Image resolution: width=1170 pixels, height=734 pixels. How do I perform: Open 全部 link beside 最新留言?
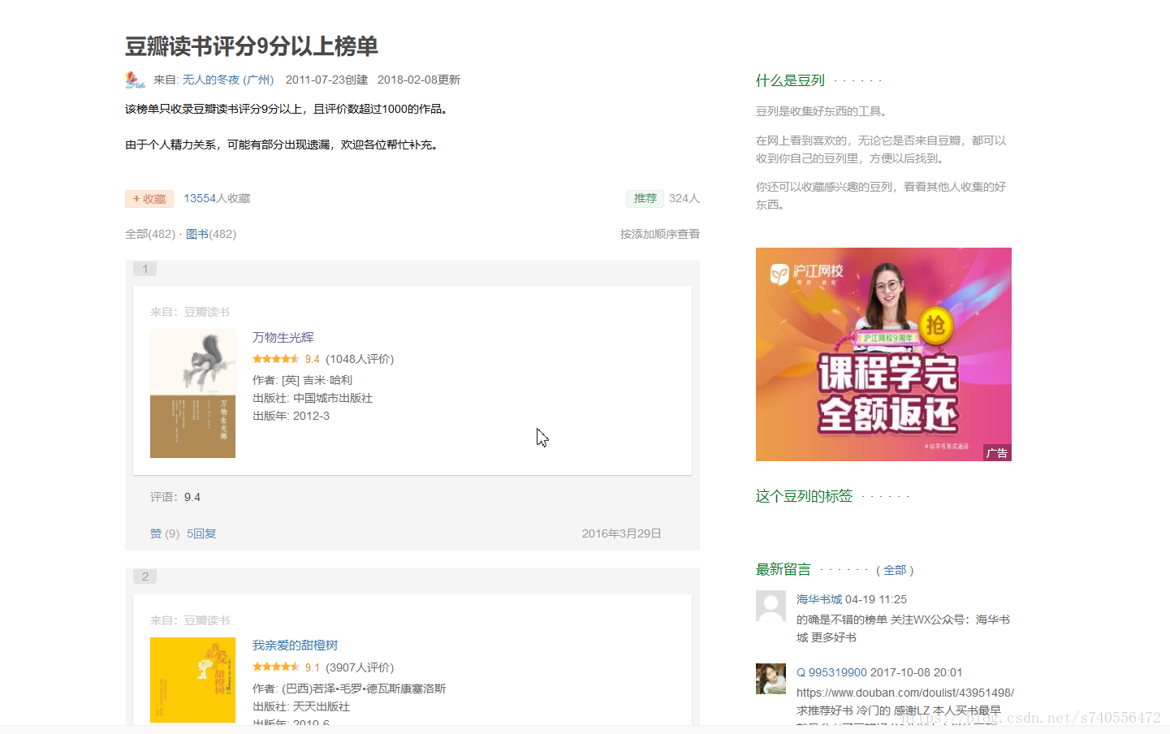pyautogui.click(x=895, y=570)
